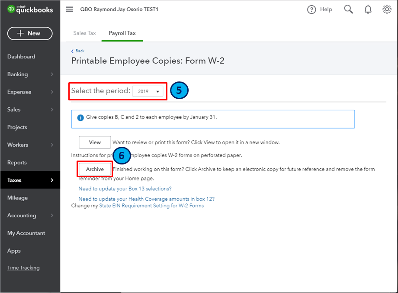Open Reports in the sidebar

(x=17, y=163)
